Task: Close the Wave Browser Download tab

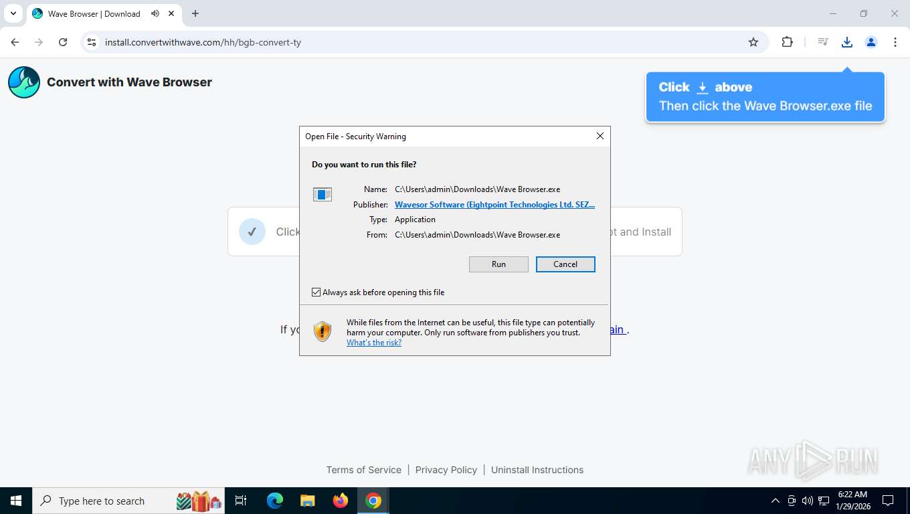Action: click(x=172, y=13)
